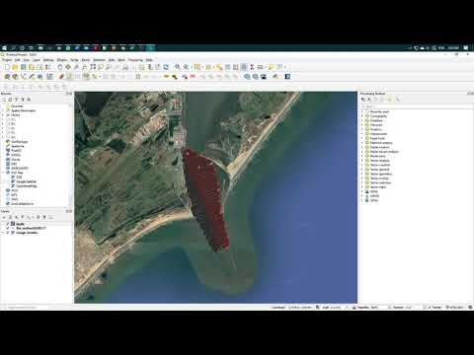Click Collapse All in Browser panel toolbar
The height and width of the screenshot is (355, 474).
pos(23,100)
